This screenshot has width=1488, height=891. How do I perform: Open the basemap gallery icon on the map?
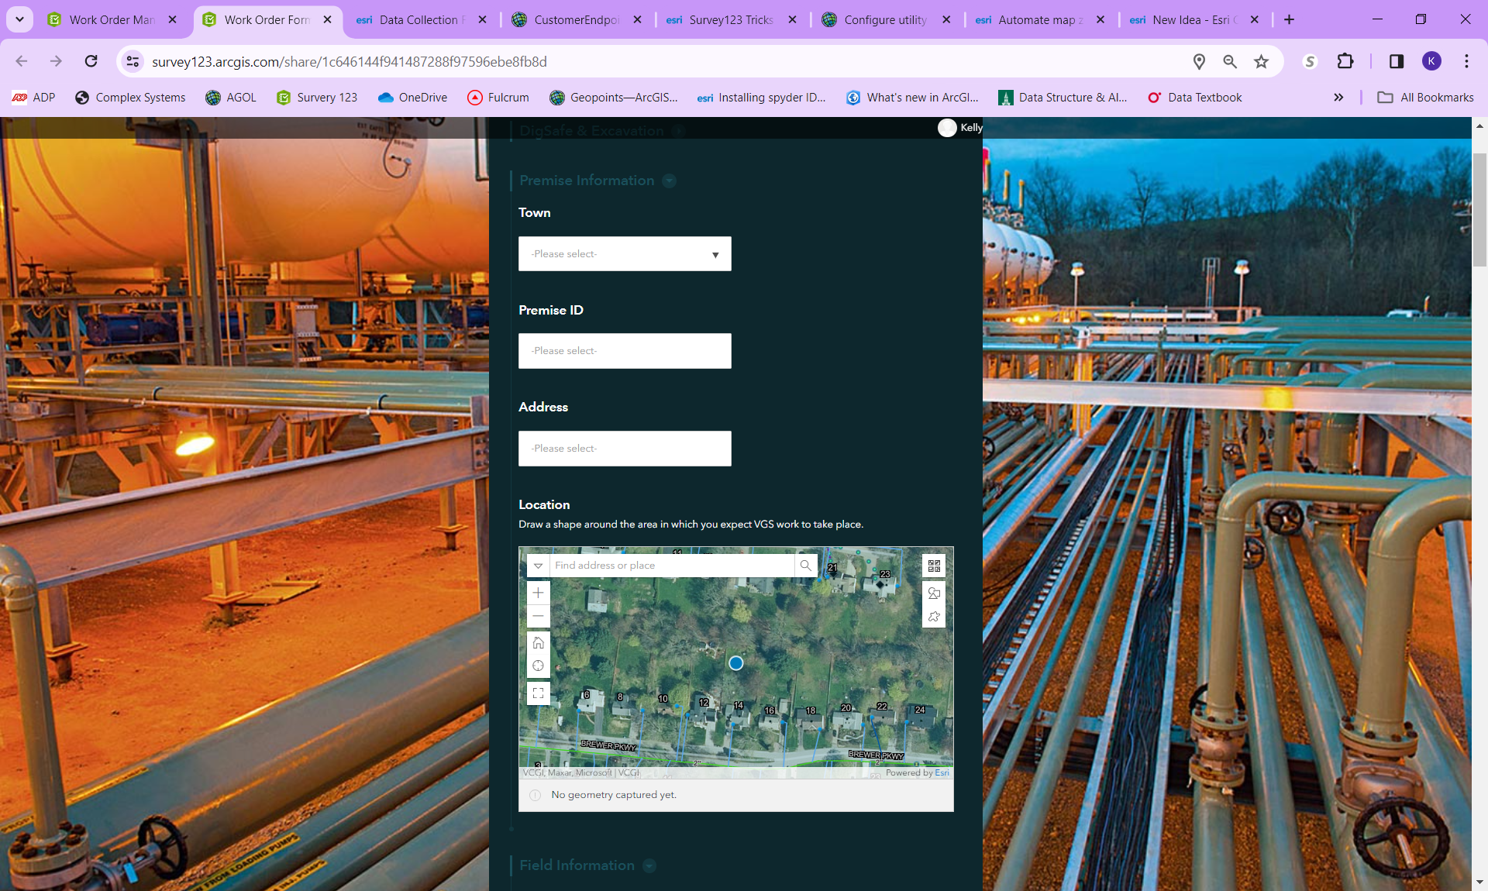[x=933, y=565]
